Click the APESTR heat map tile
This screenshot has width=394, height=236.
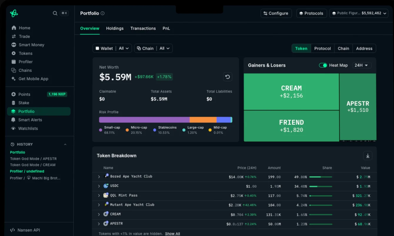click(x=358, y=107)
